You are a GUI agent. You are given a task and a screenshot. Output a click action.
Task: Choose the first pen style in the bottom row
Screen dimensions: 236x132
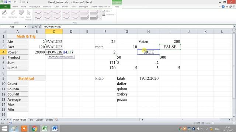pos(38,18)
